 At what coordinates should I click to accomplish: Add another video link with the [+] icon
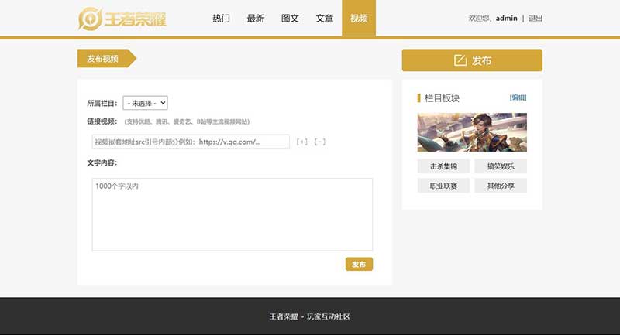(x=302, y=142)
